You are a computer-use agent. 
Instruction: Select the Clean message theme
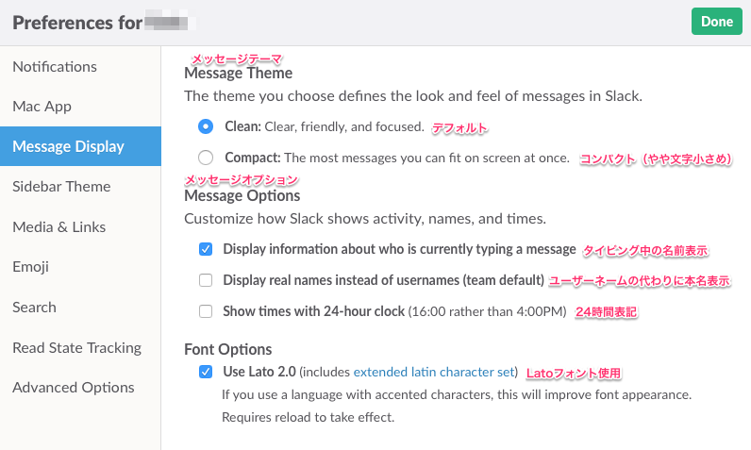pyautogui.click(x=206, y=126)
